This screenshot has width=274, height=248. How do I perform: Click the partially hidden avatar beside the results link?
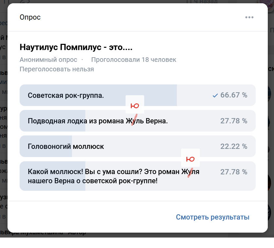click(x=270, y=212)
